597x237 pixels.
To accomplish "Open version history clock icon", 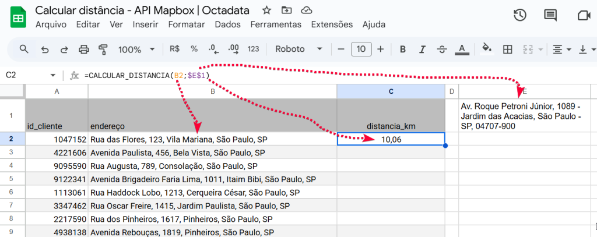I will [x=520, y=15].
